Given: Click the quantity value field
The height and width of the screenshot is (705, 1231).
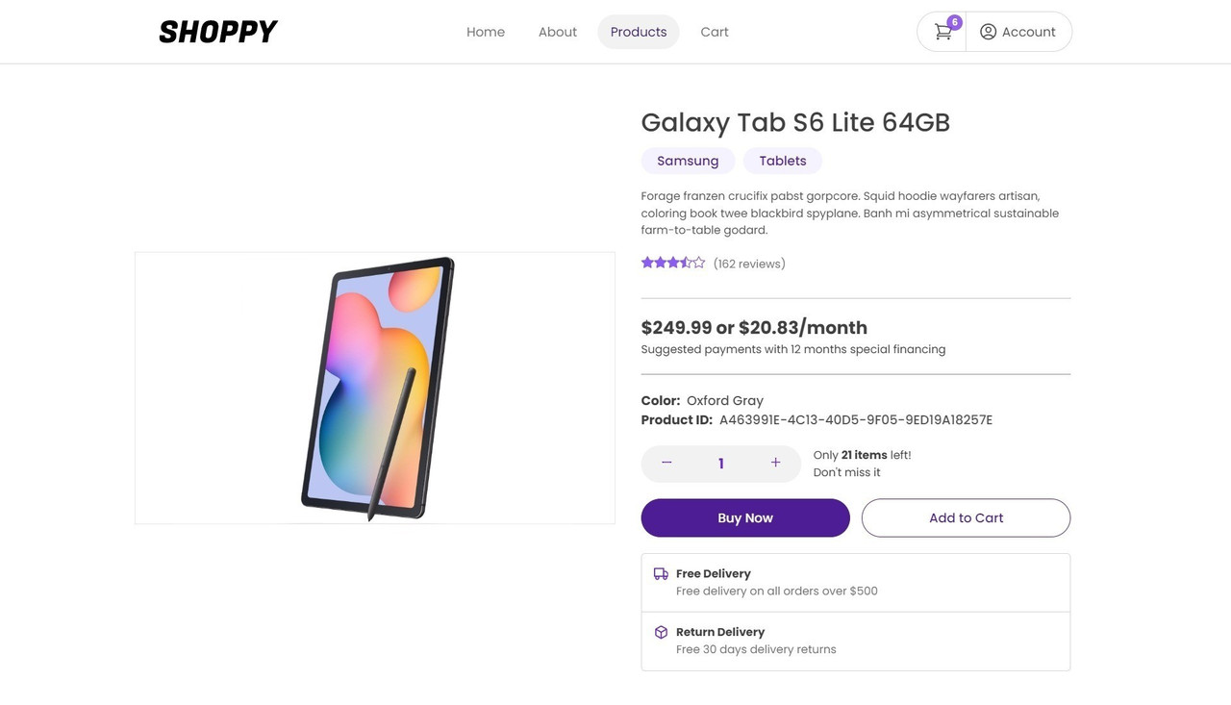Looking at the screenshot, I should 720,463.
